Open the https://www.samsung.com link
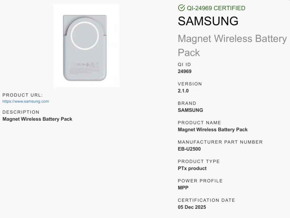 [x=26, y=101]
